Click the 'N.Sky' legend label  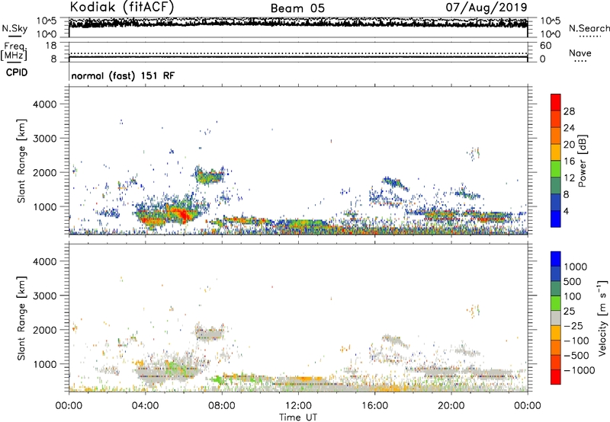[x=14, y=28]
